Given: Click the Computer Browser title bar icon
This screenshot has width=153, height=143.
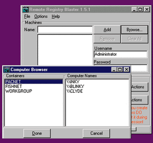Looking at the screenshot, I should [7, 69].
